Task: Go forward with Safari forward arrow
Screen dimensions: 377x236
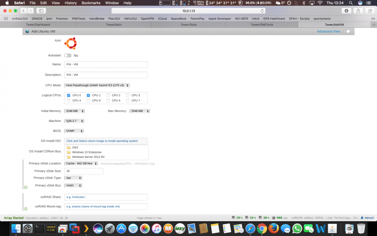Action: coord(31,11)
